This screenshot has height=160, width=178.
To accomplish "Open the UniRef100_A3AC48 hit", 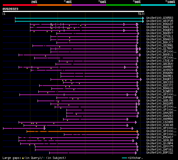I will tap(160, 125).
